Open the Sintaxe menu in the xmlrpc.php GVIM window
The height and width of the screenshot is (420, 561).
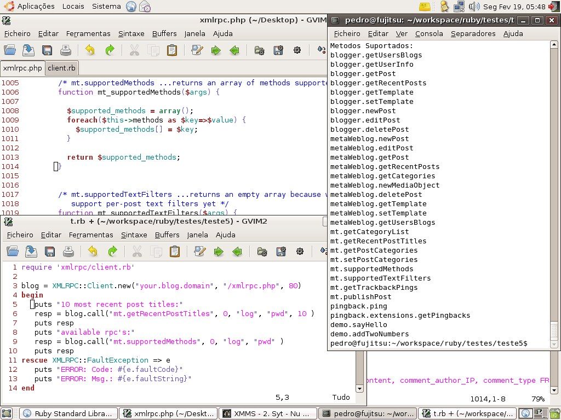(x=131, y=33)
